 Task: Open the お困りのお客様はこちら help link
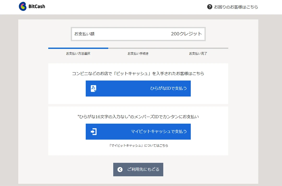click(236, 7)
